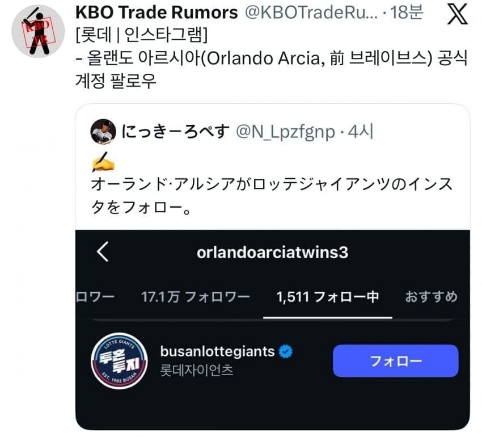The height and width of the screenshot is (437, 482).
Task: Select the 1,511 フォロー中 tab
Action: (327, 297)
